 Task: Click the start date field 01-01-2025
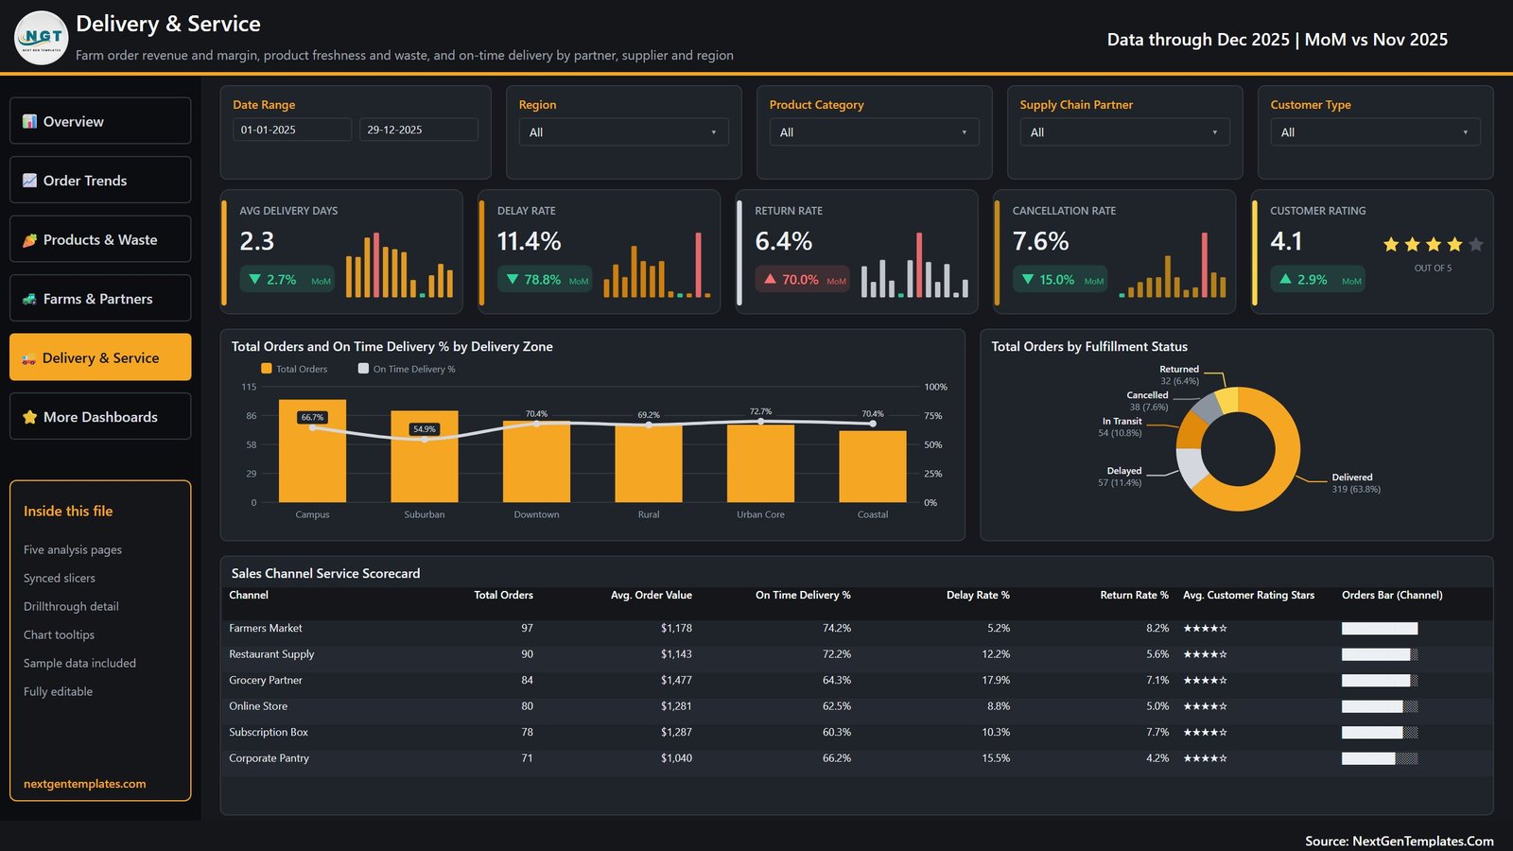[x=292, y=130]
